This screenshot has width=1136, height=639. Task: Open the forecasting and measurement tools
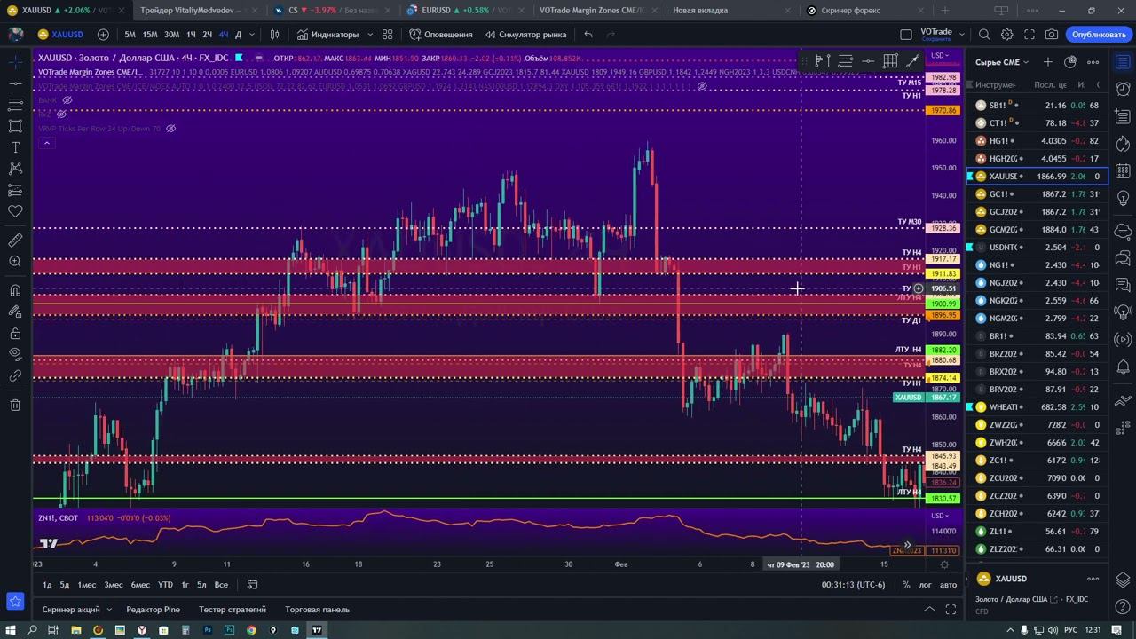click(x=15, y=190)
